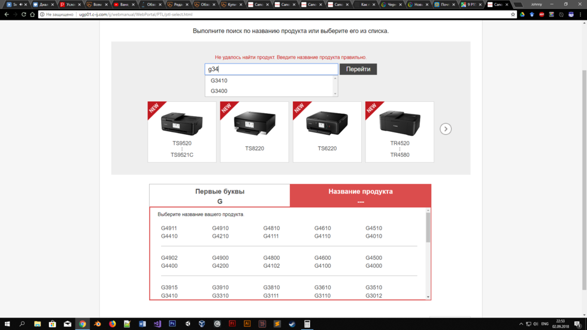This screenshot has height=330, width=587.
Task: Open the Calculator from the taskbar
Action: [x=307, y=324]
